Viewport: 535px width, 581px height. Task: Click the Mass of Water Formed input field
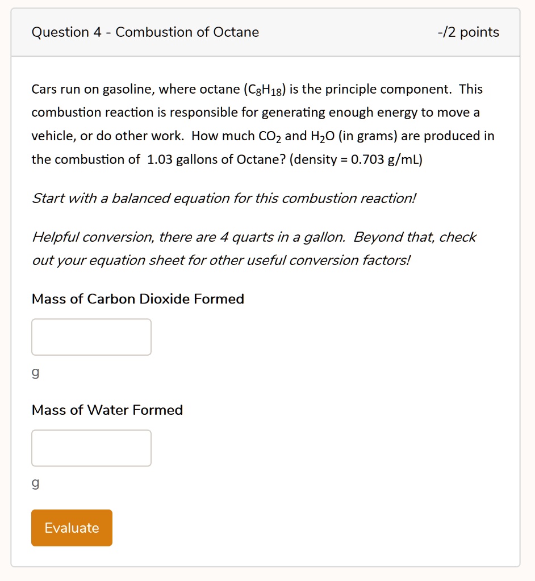(91, 448)
